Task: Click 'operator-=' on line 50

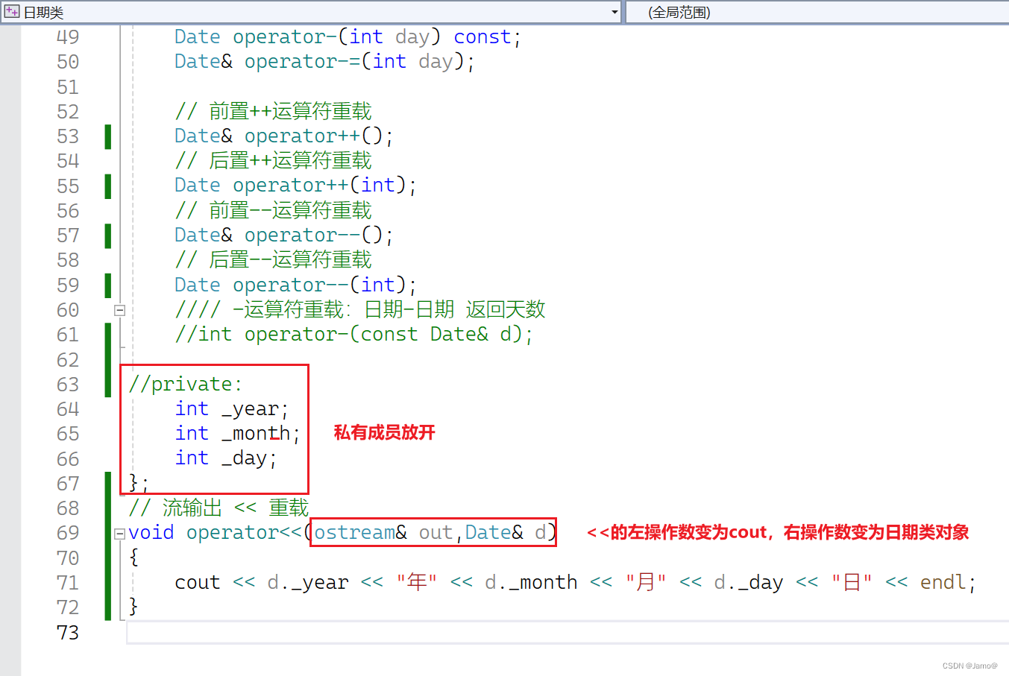Action: (x=302, y=62)
